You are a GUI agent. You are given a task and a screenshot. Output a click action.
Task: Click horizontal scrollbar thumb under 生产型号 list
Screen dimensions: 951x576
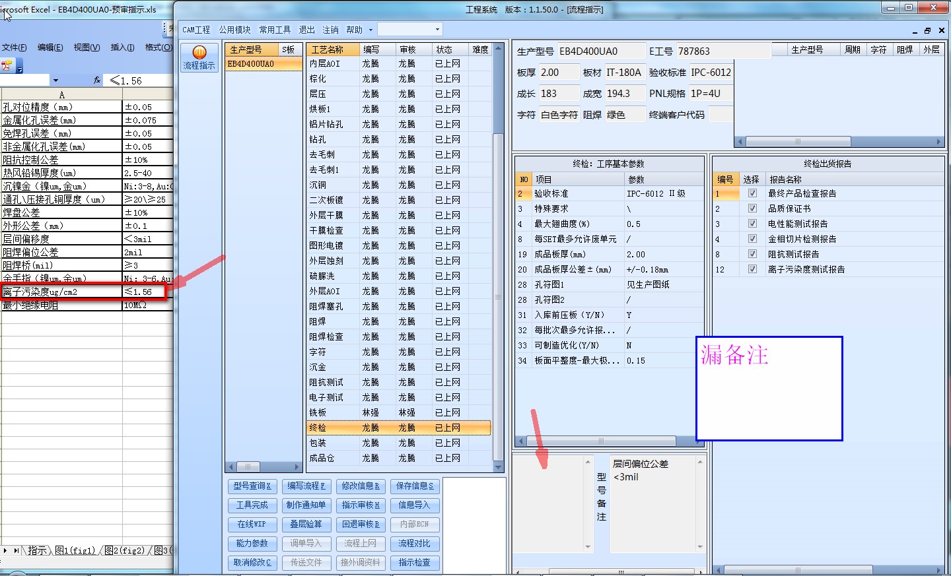[x=248, y=467]
